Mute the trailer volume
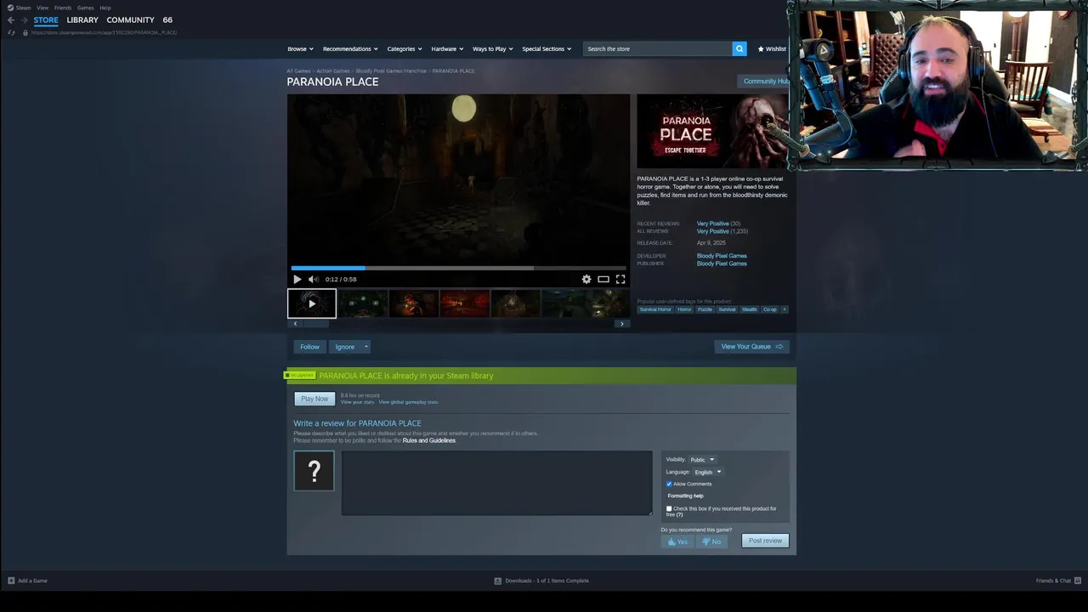 (x=313, y=279)
